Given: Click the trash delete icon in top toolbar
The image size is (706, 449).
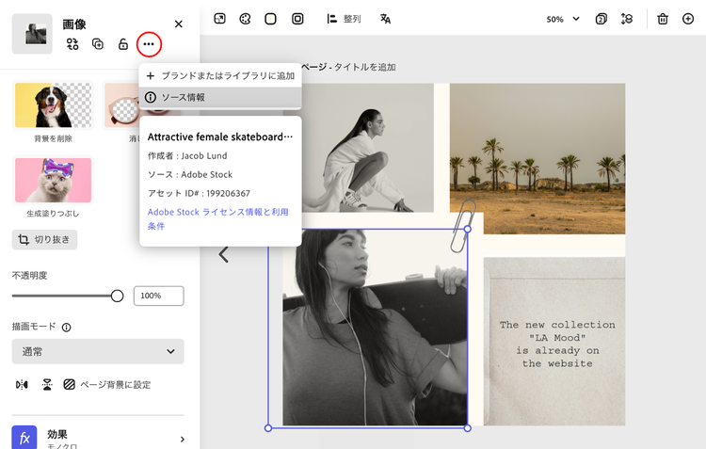Looking at the screenshot, I should 663,19.
